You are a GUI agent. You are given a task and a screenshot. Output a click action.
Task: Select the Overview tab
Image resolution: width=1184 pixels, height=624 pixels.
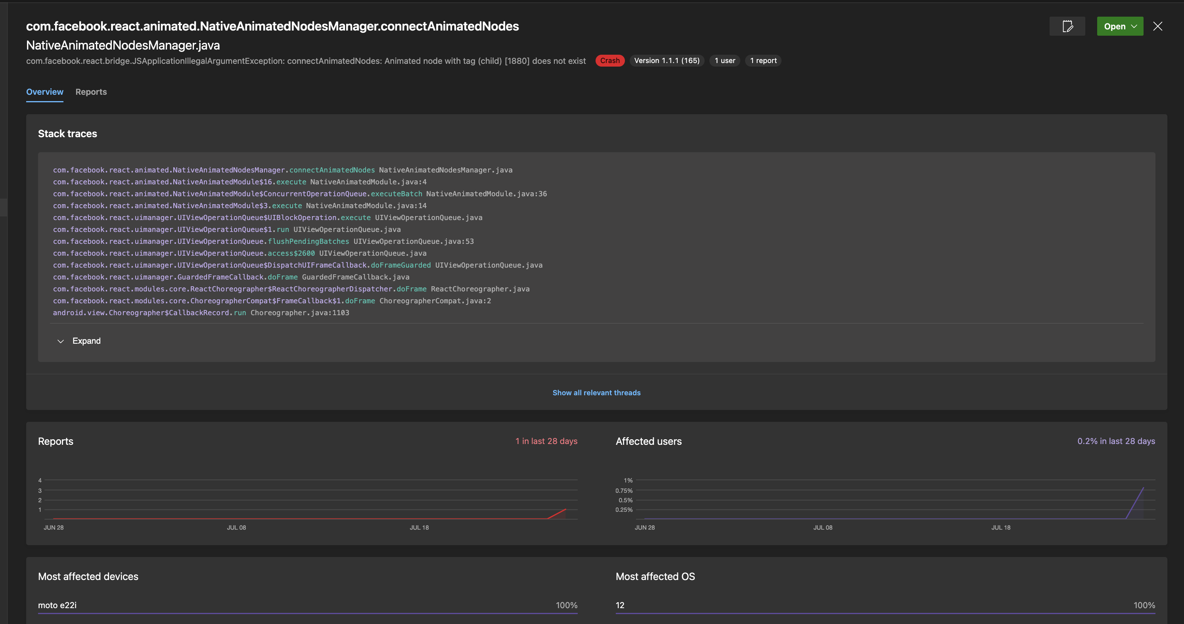coord(44,92)
